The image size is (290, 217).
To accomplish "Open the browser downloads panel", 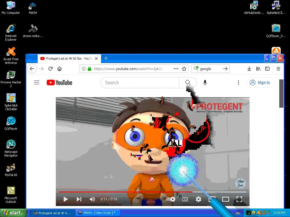I will 249,69.
